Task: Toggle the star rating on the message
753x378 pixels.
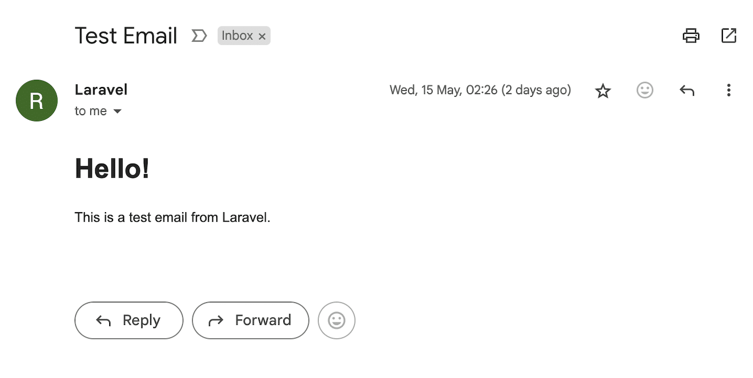Action: click(603, 90)
